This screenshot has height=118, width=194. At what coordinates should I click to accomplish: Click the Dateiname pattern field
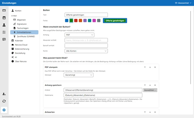pos(103,95)
